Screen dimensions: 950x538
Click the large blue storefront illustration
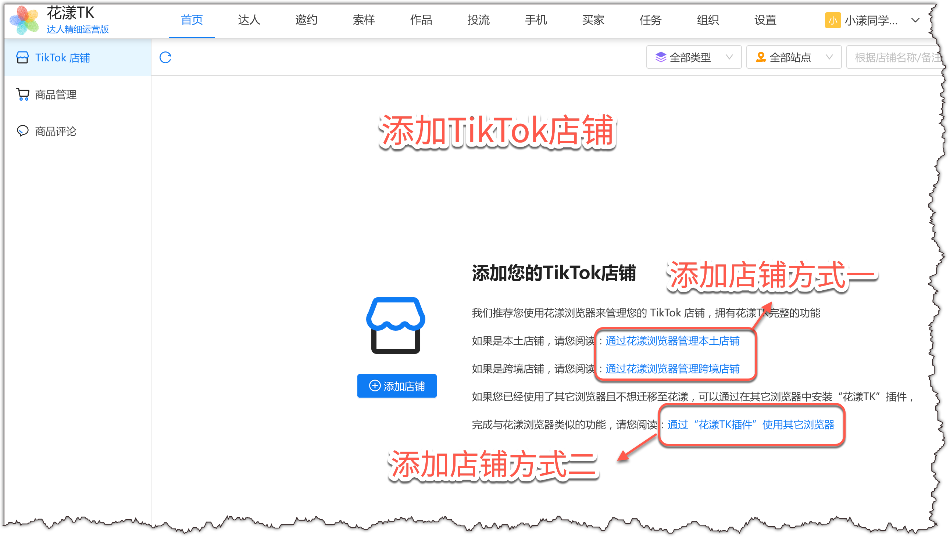(396, 326)
